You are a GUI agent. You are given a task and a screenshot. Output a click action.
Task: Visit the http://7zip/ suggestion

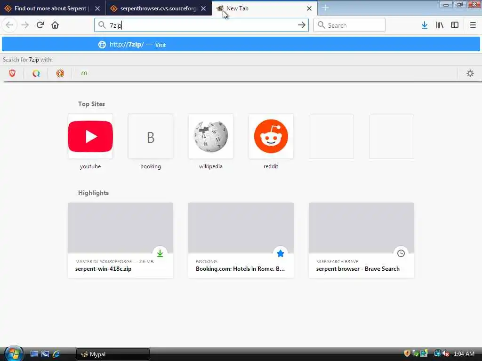[241, 44]
